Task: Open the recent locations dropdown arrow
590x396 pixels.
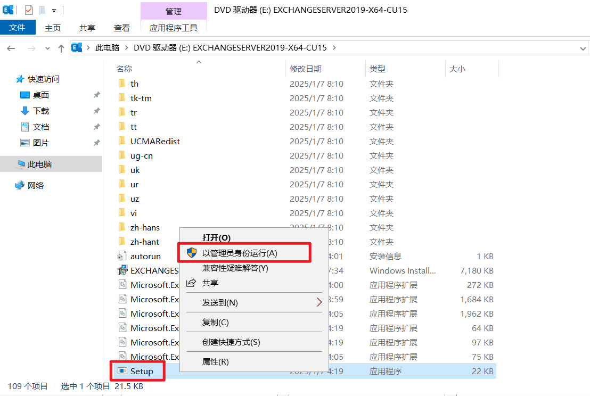Action: (47, 48)
